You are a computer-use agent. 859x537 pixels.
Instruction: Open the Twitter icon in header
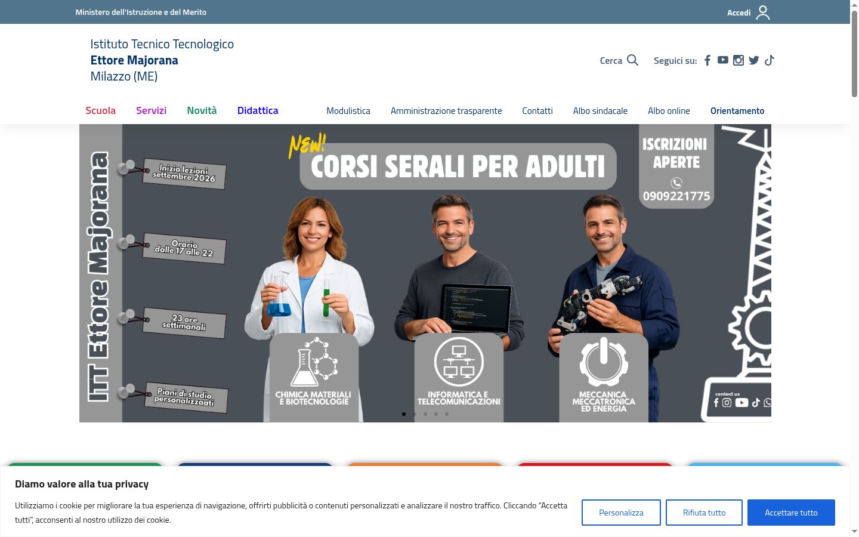coord(754,60)
